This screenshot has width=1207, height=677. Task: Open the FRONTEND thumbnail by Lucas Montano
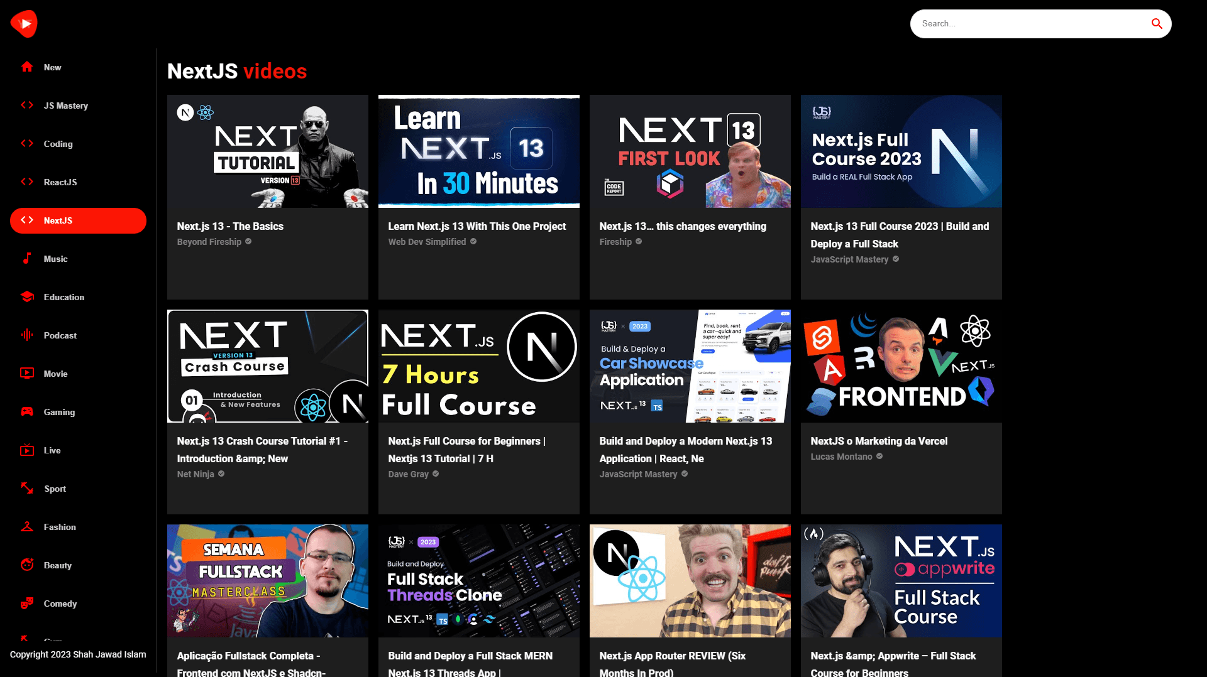pos(901,366)
